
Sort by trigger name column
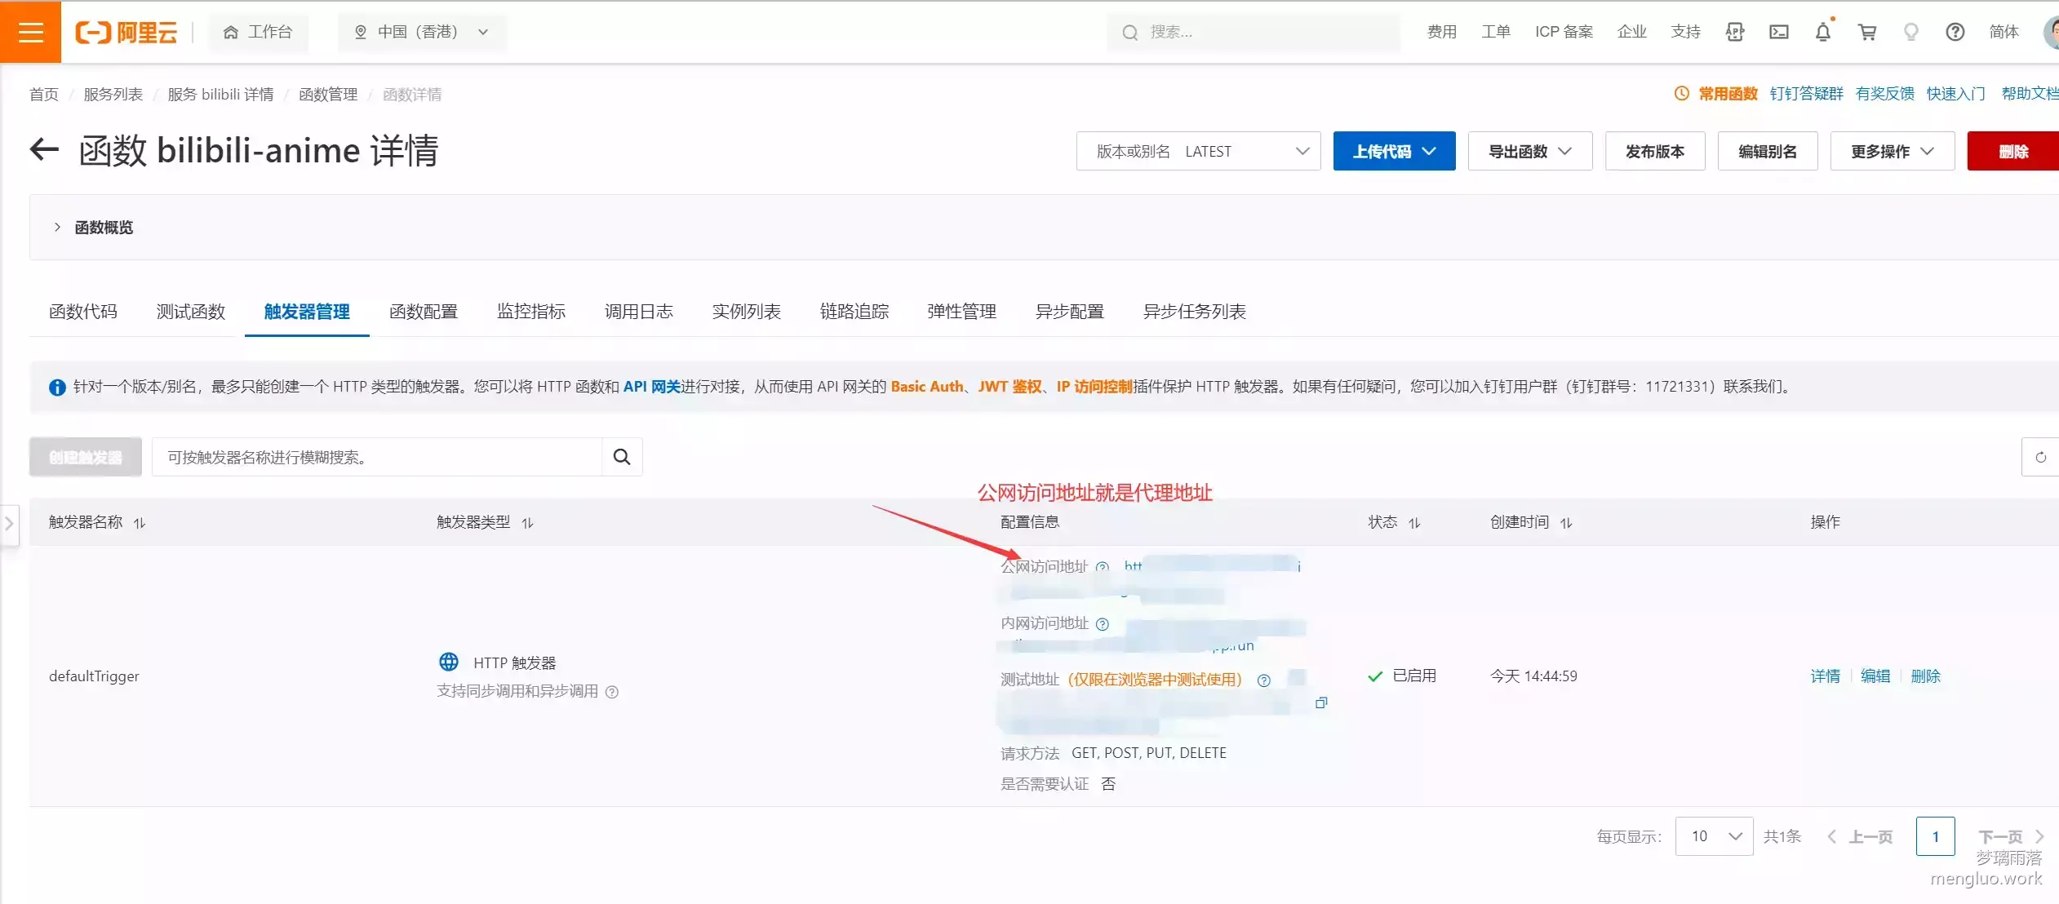(140, 523)
